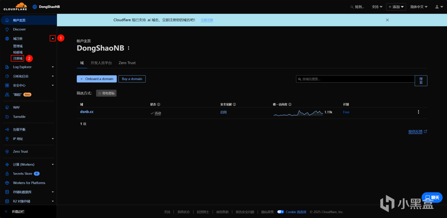Open 使用条款 link in the footer
This screenshot has height=218, width=447.
pos(222,212)
